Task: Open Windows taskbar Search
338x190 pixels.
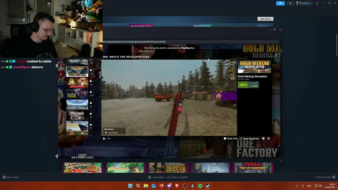Action: [138, 186]
